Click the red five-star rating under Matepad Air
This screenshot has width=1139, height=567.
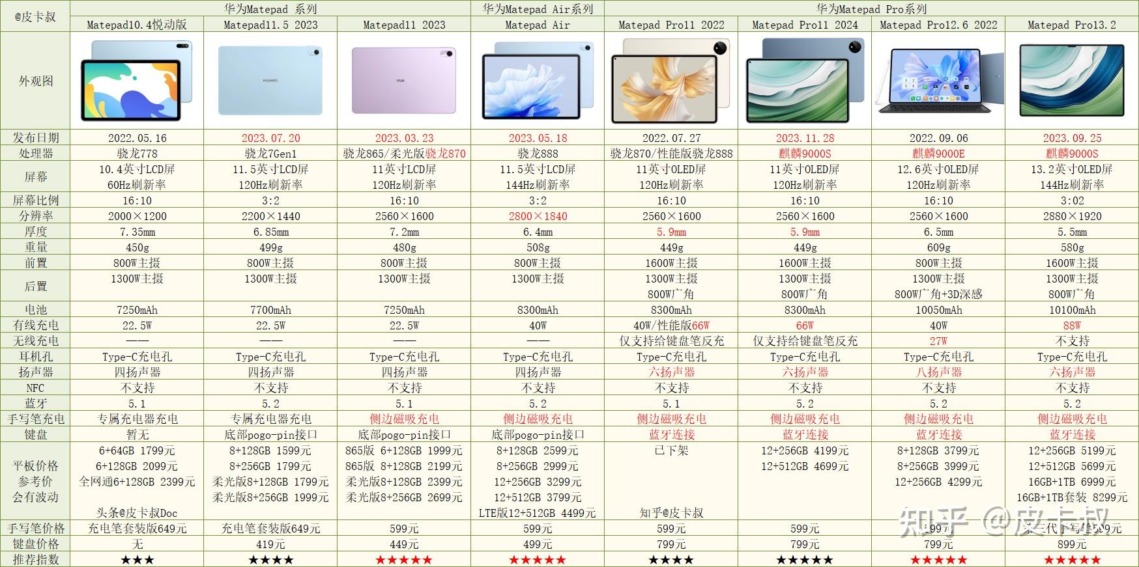[538, 560]
